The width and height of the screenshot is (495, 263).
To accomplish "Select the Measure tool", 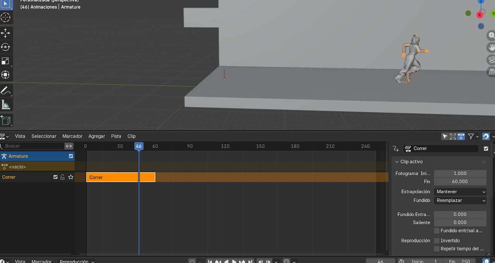I will point(6,105).
